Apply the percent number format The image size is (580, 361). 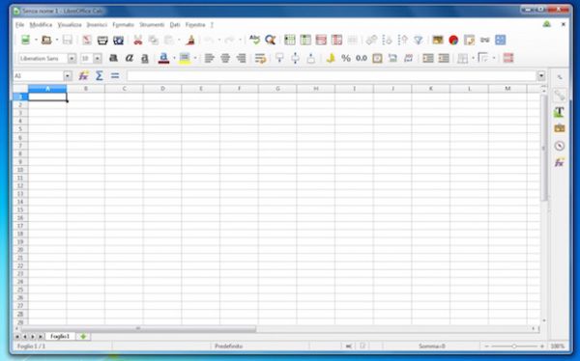tap(345, 58)
